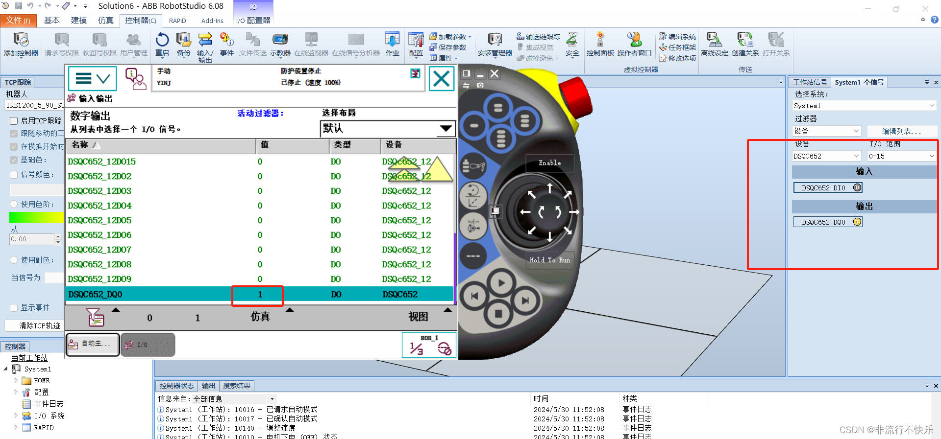
Task: Click the Hold To Run button
Action: coord(549,260)
